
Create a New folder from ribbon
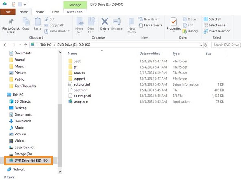pos(132,26)
